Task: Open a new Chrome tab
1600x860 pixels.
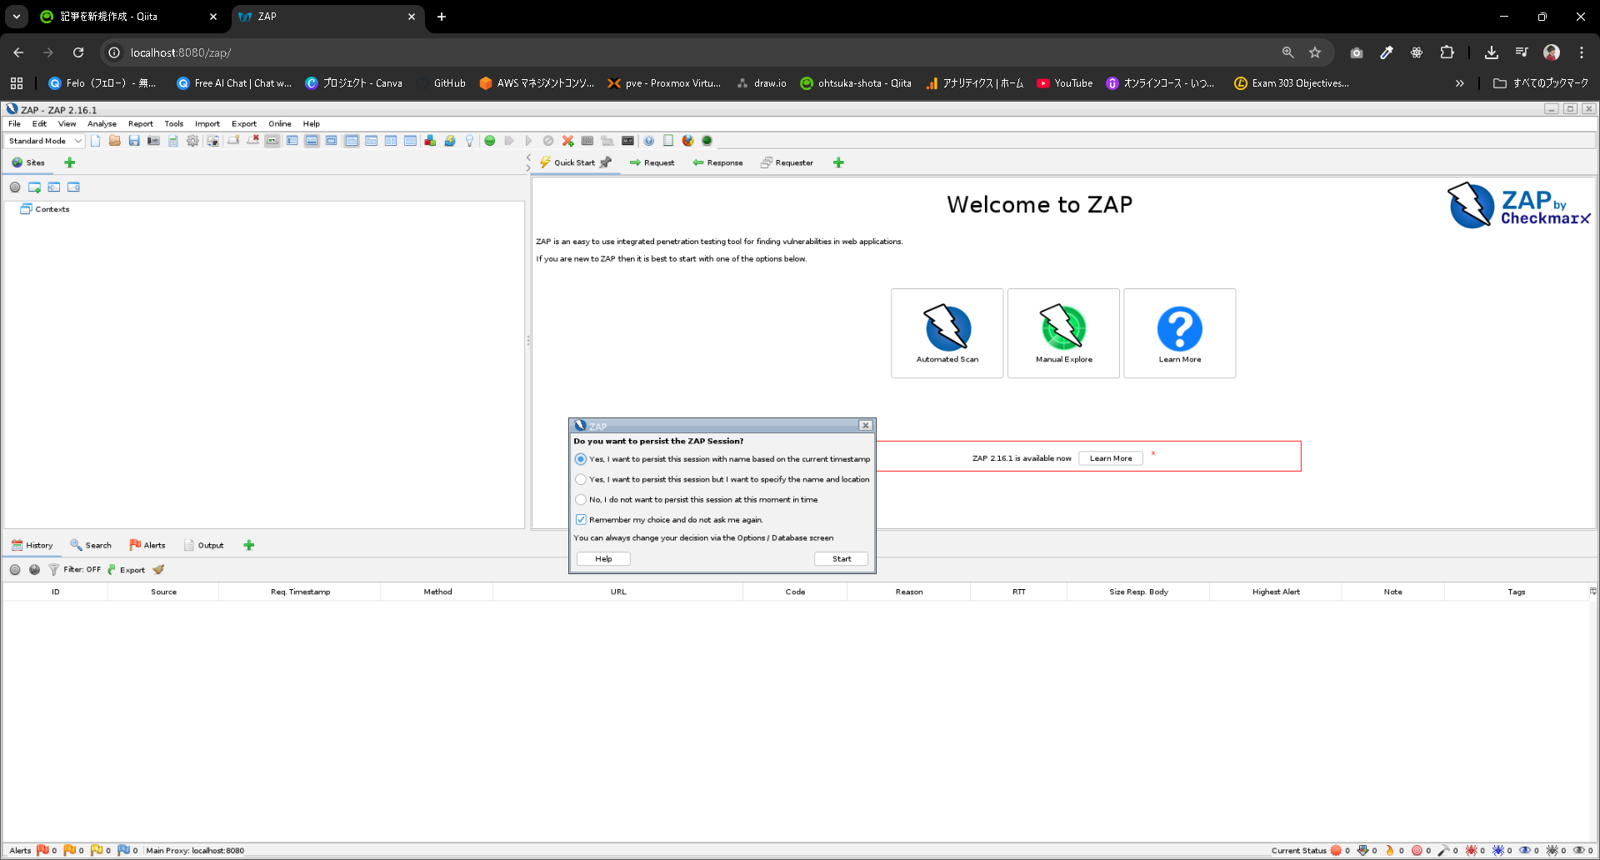Action: (442, 17)
